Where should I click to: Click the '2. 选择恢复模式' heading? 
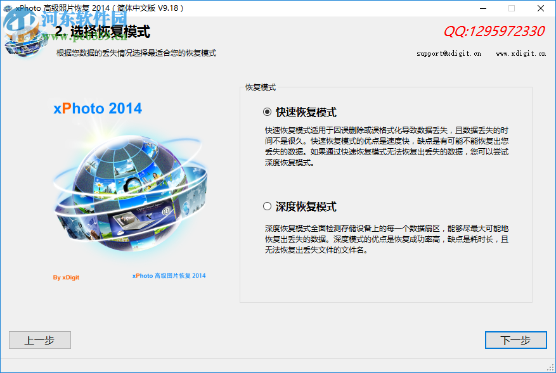pos(103,32)
